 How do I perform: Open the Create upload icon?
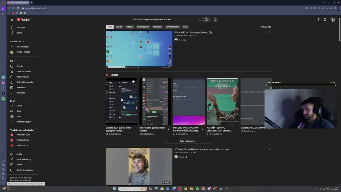[x=318, y=19]
